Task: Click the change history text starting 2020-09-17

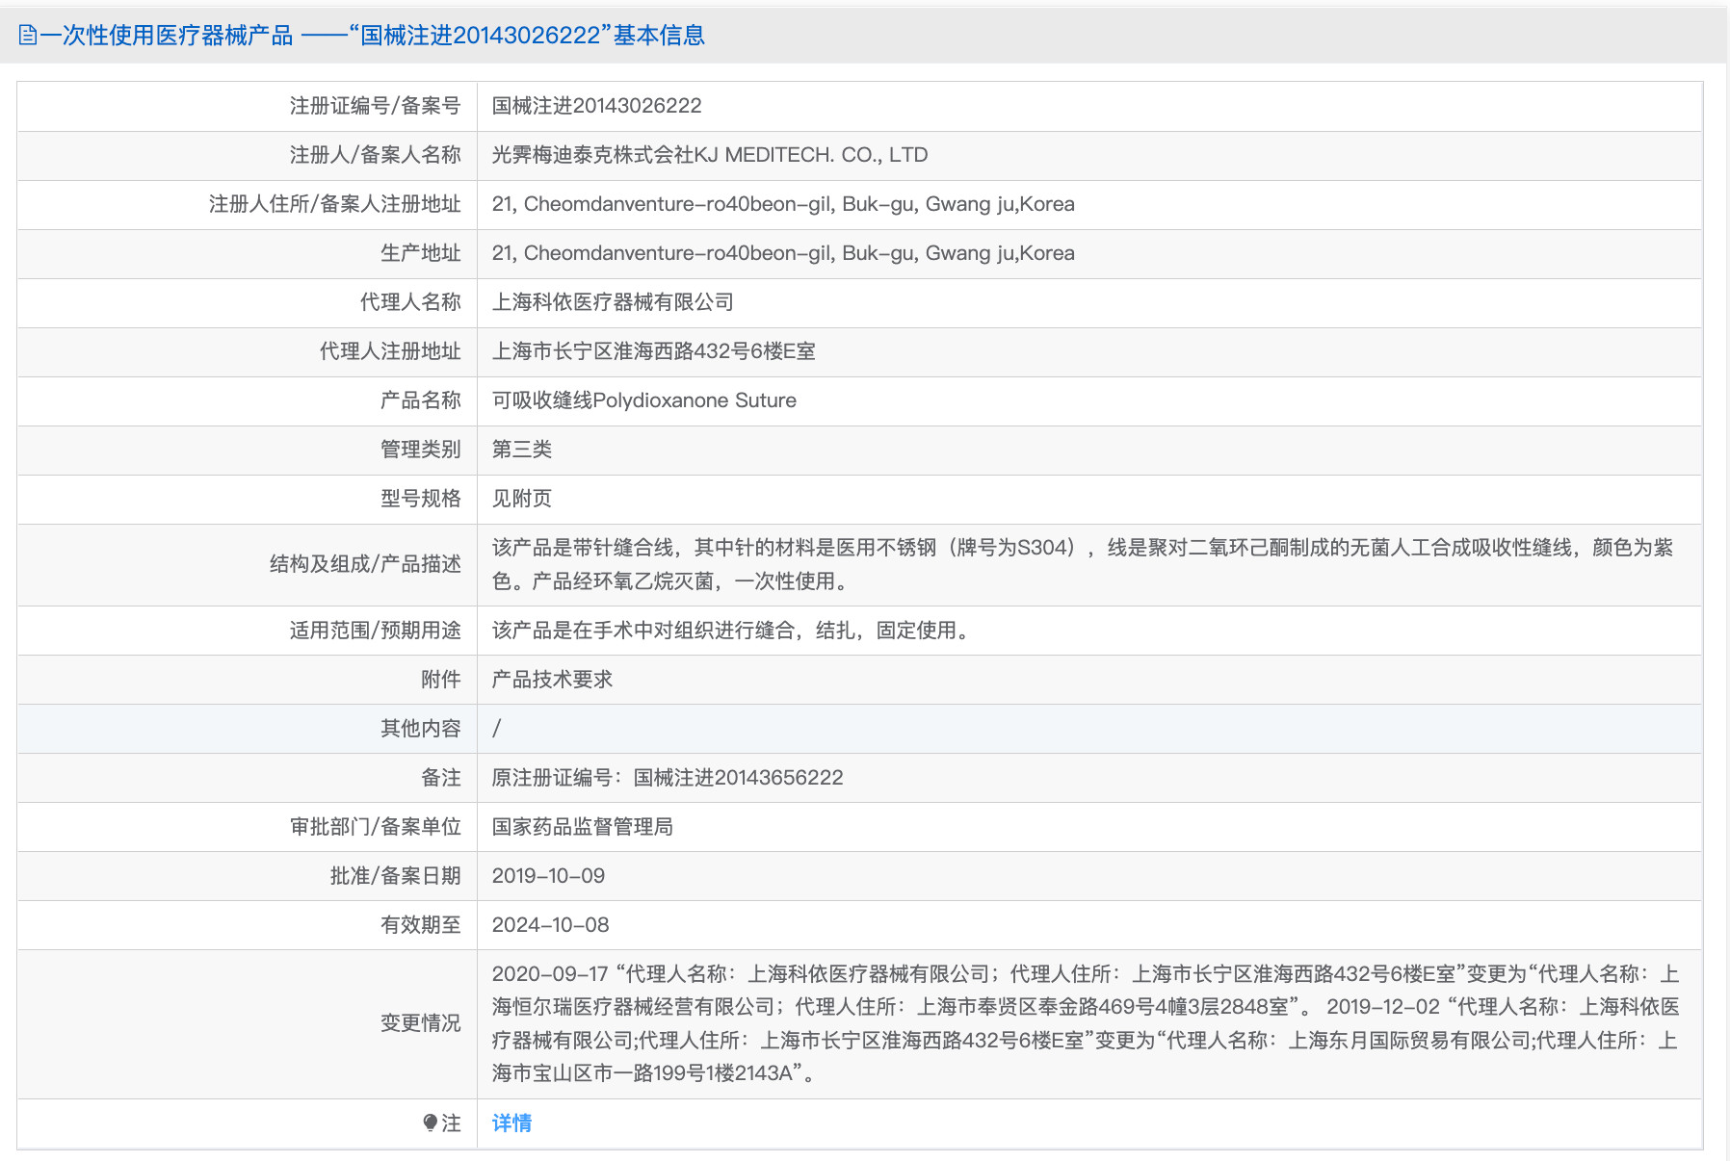Action: [1086, 1023]
